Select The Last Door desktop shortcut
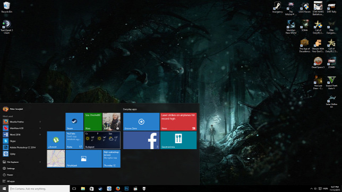Screen dimensions: 342x192 pos(318,83)
